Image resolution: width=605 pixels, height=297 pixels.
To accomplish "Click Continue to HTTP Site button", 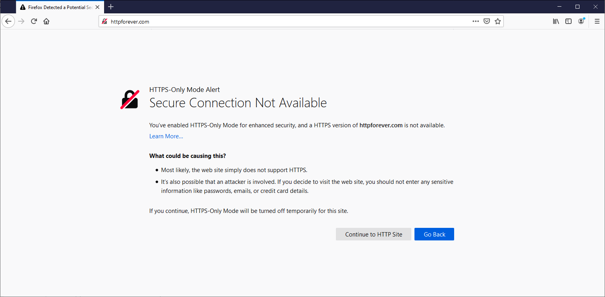I will [373, 234].
